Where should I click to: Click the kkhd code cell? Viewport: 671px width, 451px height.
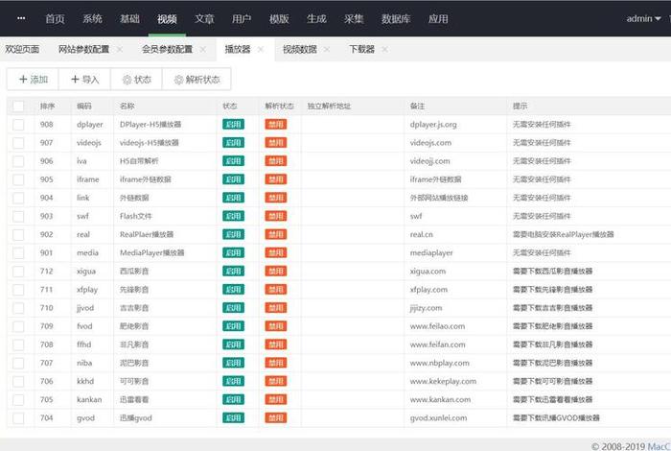coord(85,381)
